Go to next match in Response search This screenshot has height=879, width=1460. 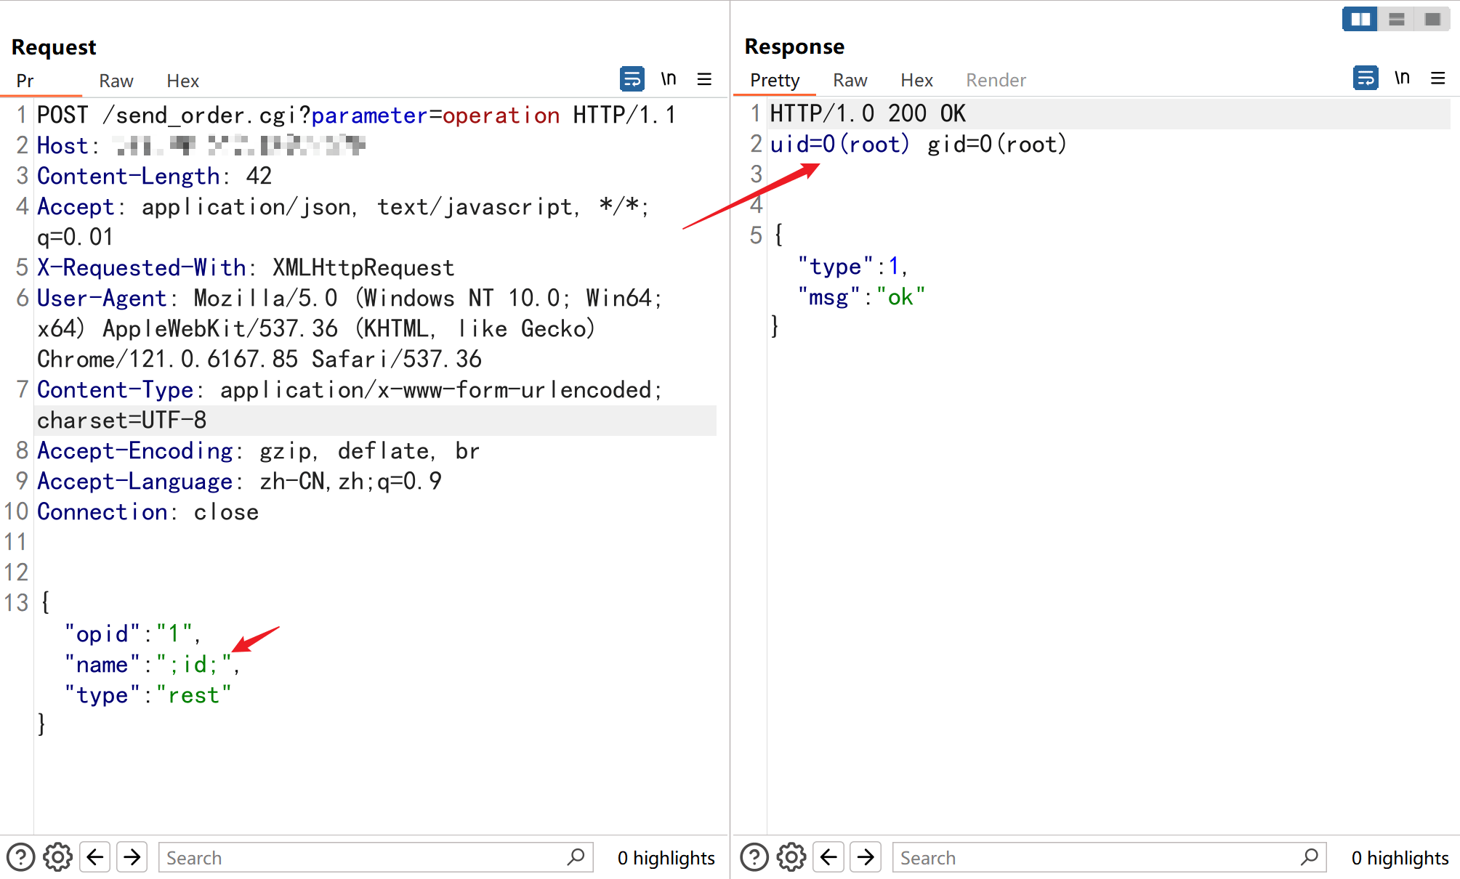pyautogui.click(x=866, y=857)
